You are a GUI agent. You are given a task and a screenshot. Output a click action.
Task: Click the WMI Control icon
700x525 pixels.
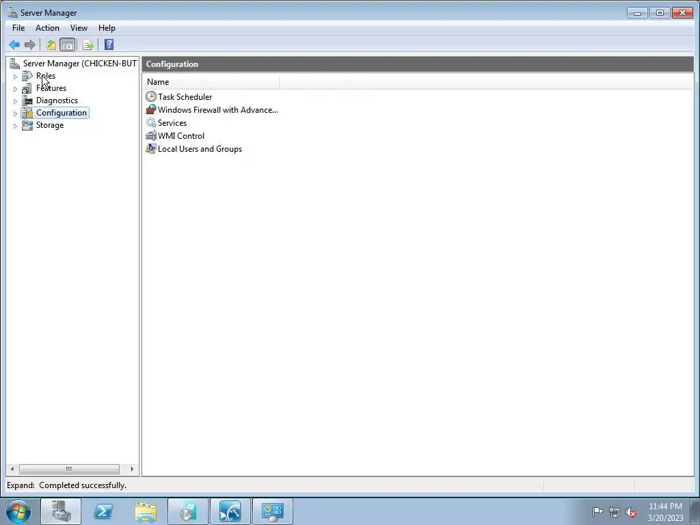point(151,136)
